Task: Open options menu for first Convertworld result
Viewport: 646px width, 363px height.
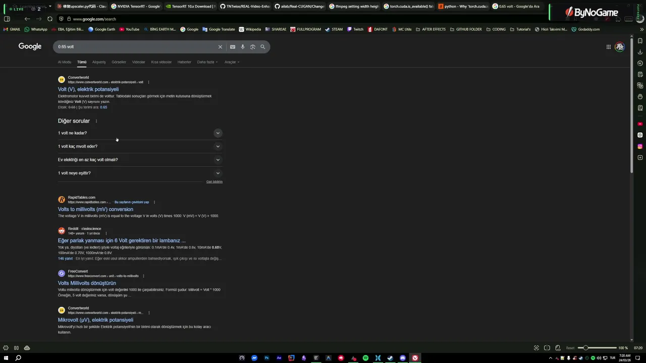Action: 148,82
